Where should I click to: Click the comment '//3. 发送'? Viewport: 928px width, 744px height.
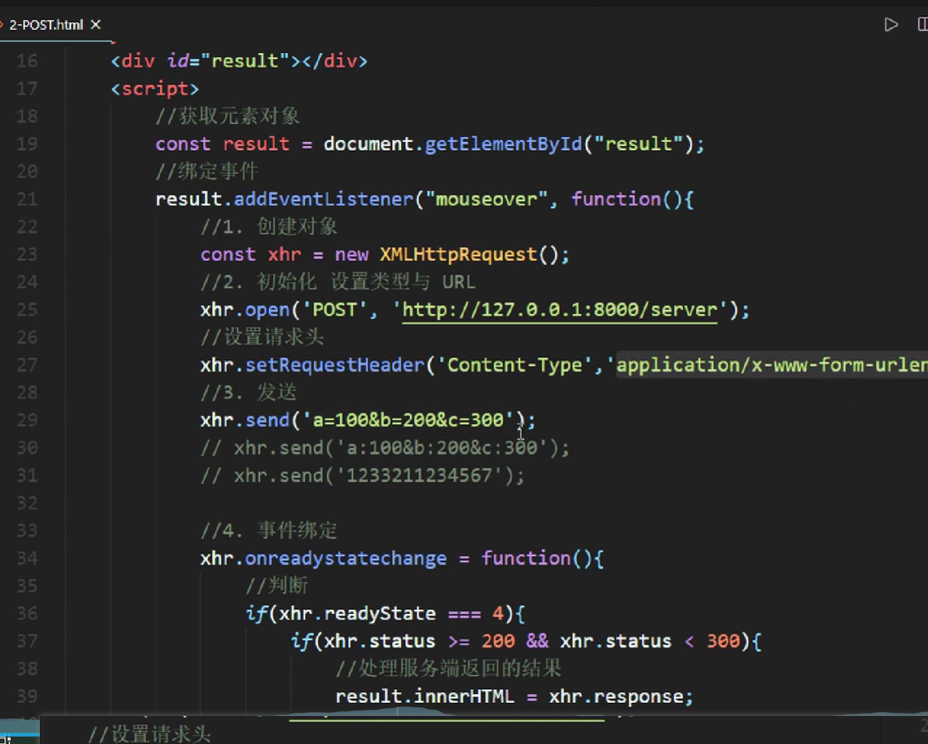249,393
